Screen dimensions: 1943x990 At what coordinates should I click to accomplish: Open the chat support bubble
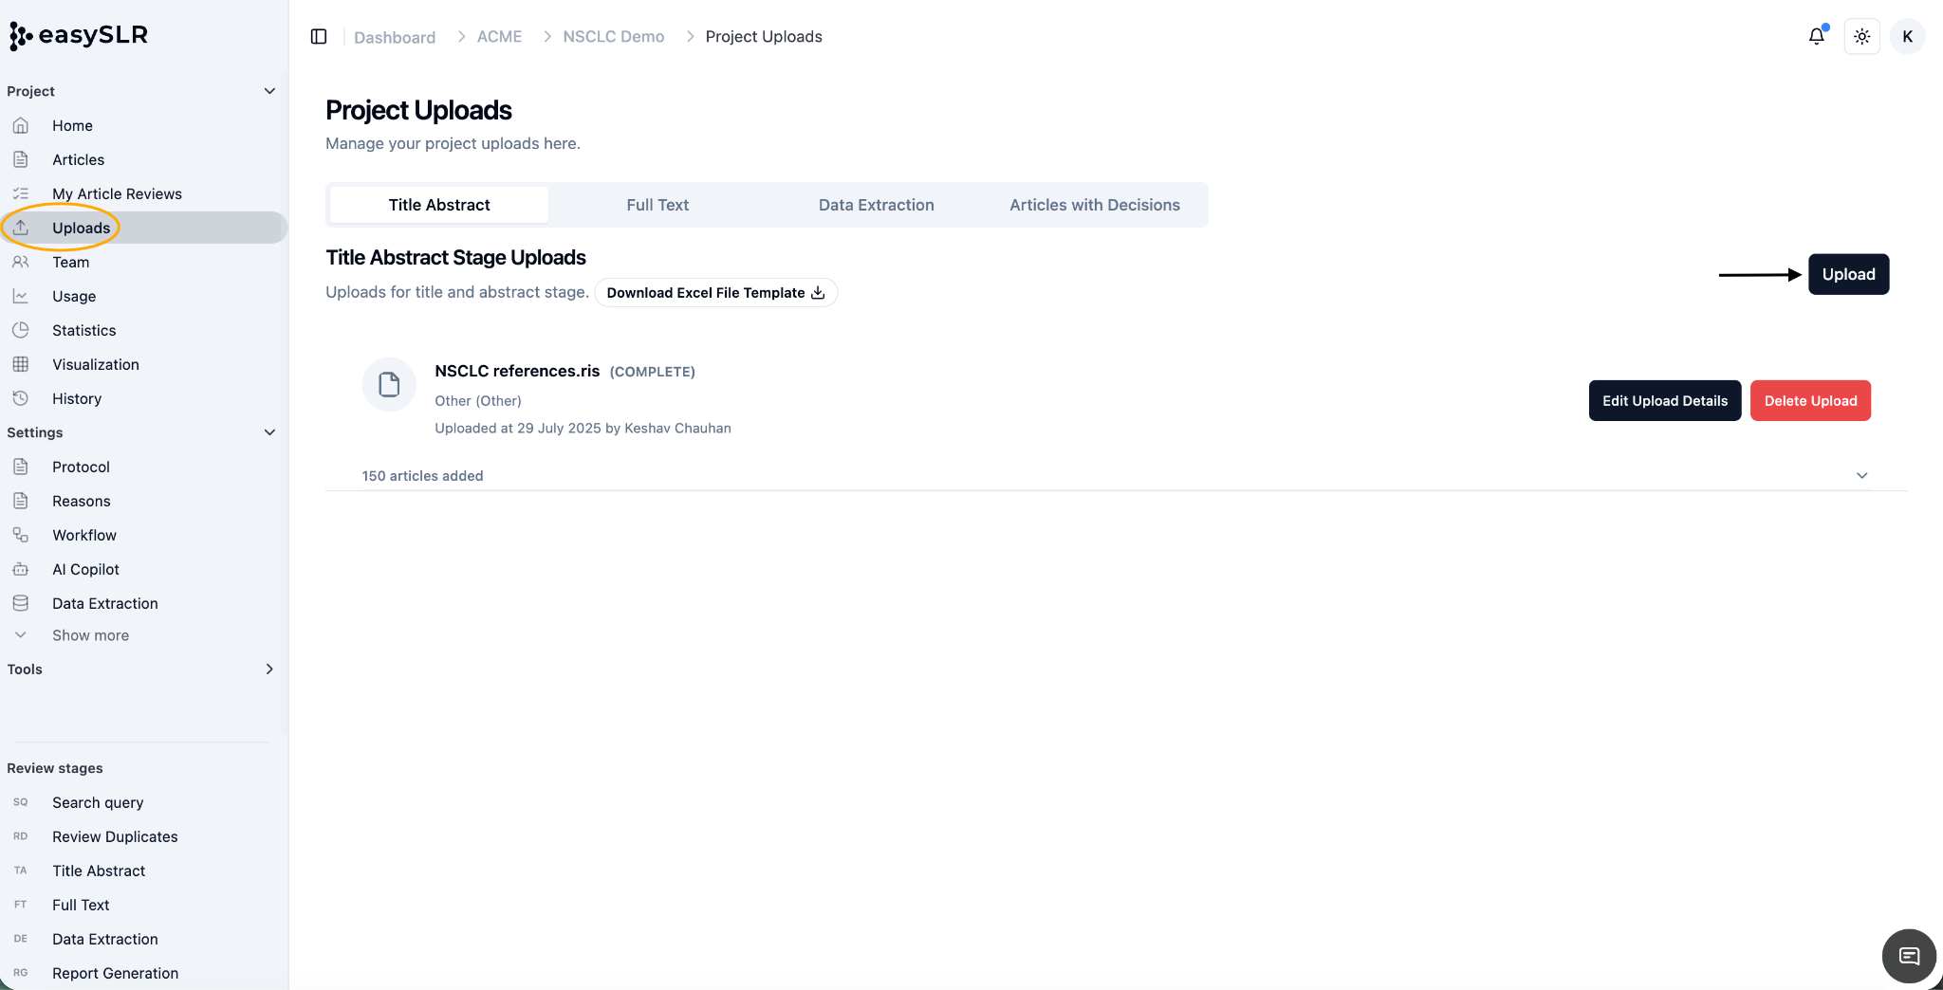pyautogui.click(x=1909, y=956)
